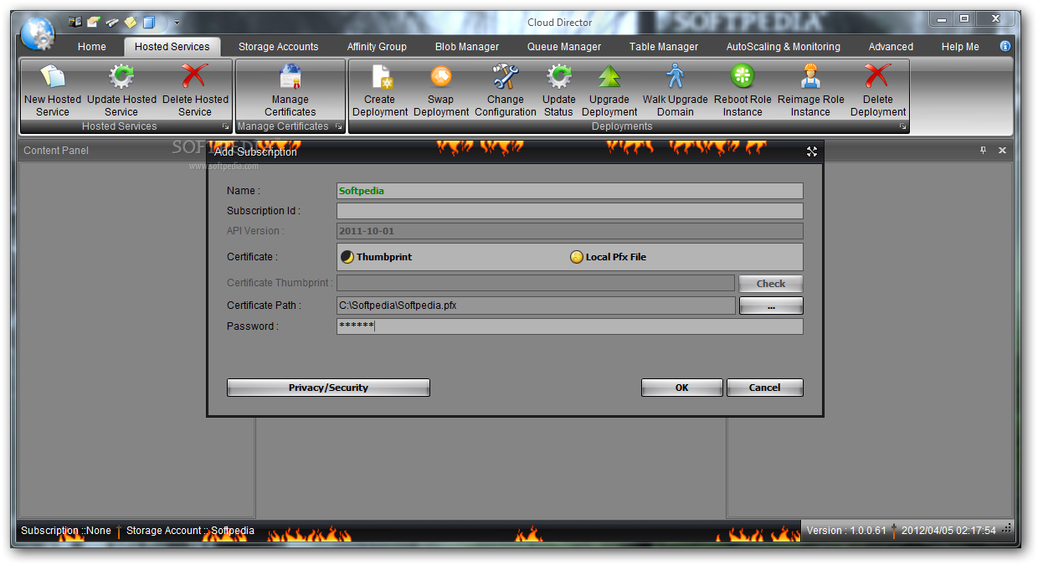This screenshot has width=1038, height=565.
Task: Close the Content Panel
Action: click(x=1002, y=151)
